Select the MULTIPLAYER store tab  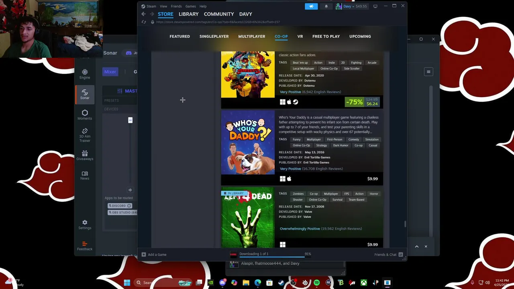pyautogui.click(x=252, y=36)
